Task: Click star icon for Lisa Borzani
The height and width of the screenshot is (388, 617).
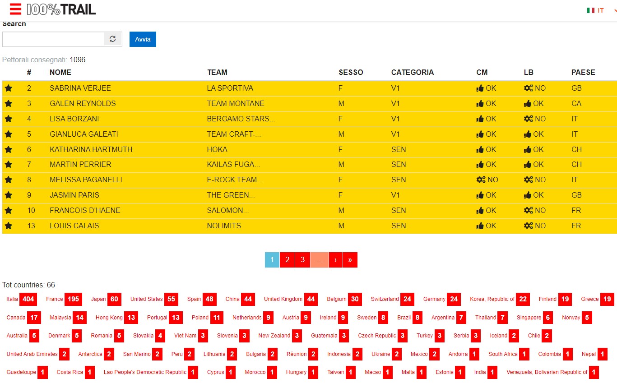Action: [8, 119]
